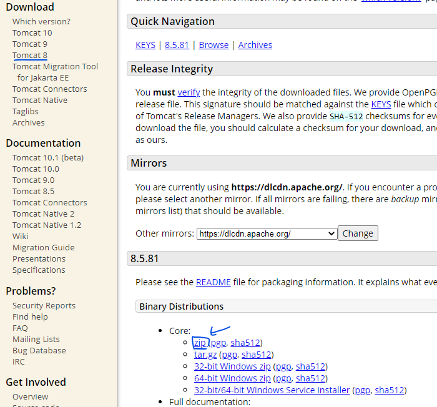Open Tomcat 8 download link

click(30, 55)
